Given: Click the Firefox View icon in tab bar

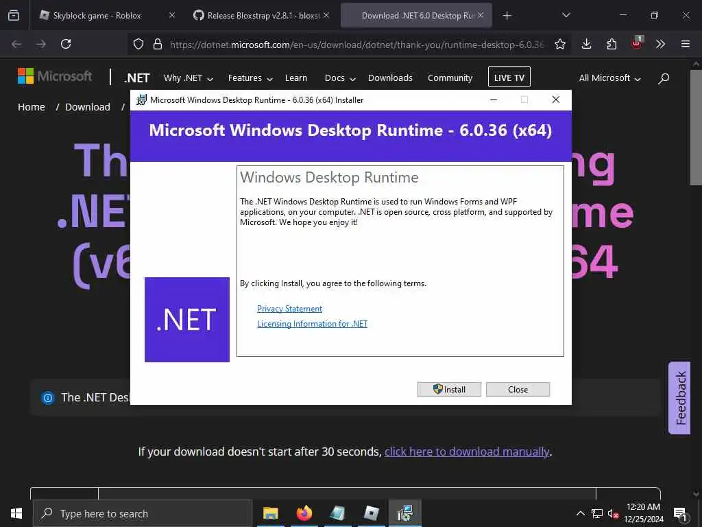Looking at the screenshot, I should pyautogui.click(x=14, y=15).
